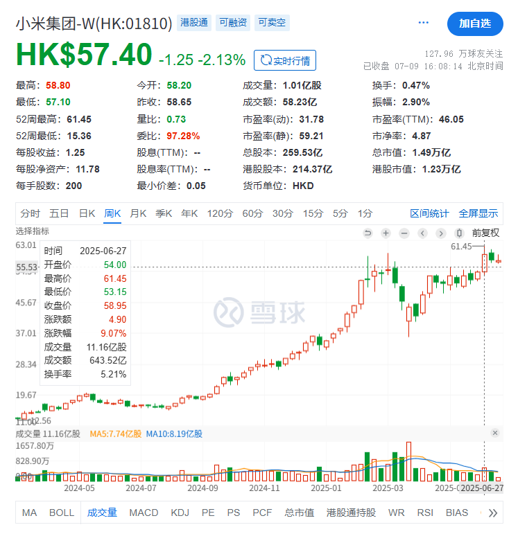Click the stock title 小米集团-W(HK:01810)
527x534 pixels.
click(94, 24)
